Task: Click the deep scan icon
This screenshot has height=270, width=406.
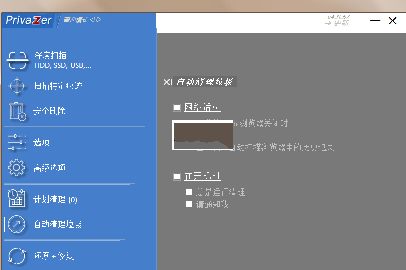Action: click(17, 60)
